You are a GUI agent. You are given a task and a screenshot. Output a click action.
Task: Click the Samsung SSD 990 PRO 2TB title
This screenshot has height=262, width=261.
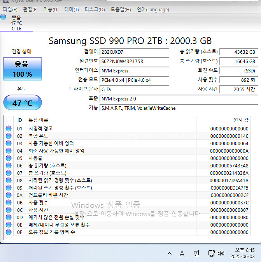[130, 41]
